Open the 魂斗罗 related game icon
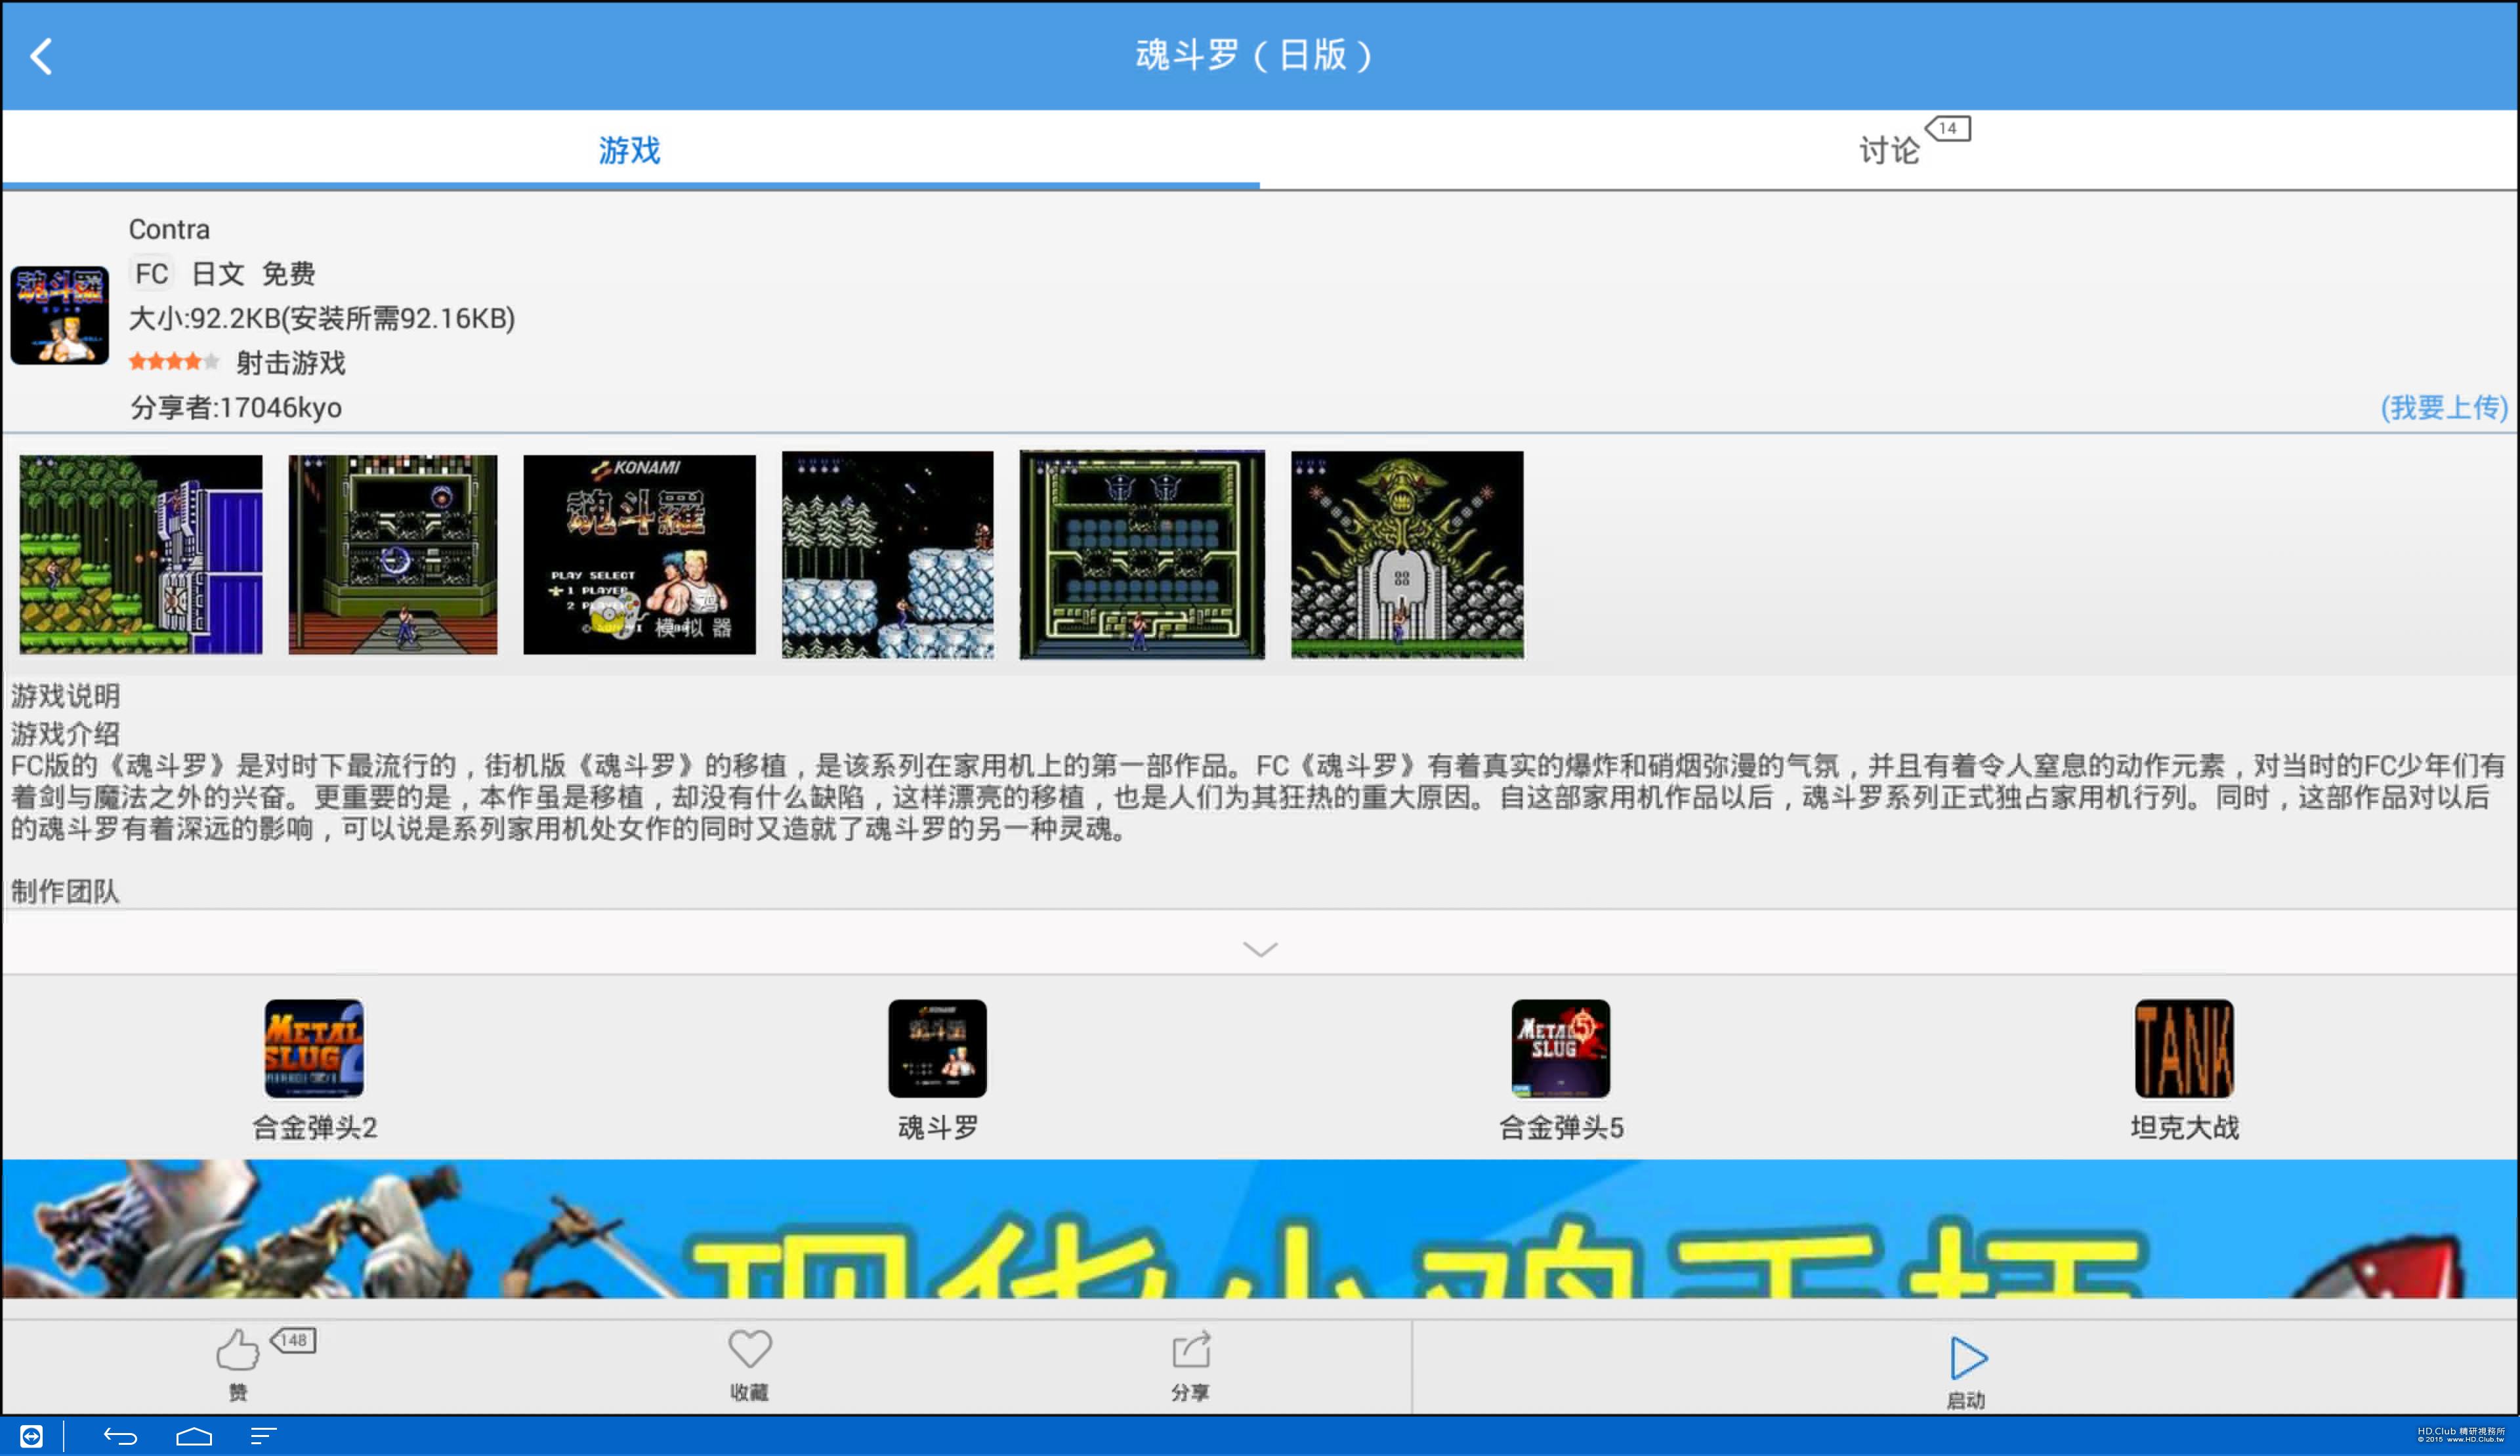This screenshot has height=1456, width=2520. coord(937,1049)
